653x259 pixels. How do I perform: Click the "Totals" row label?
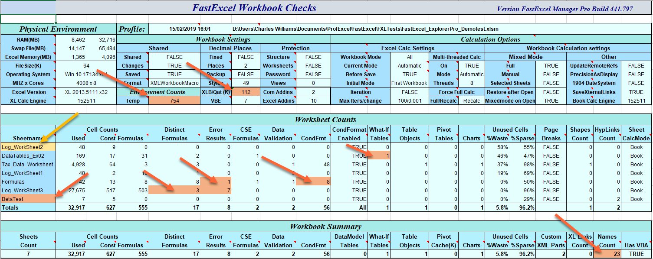coord(28,208)
